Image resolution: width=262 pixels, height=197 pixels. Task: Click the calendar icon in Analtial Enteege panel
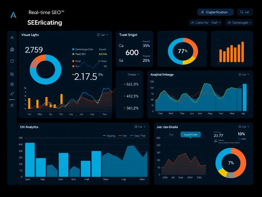tap(240, 74)
